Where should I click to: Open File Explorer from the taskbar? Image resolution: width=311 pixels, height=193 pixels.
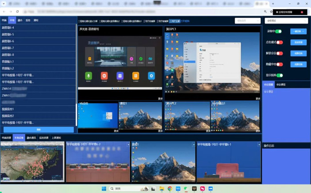(x=162, y=189)
